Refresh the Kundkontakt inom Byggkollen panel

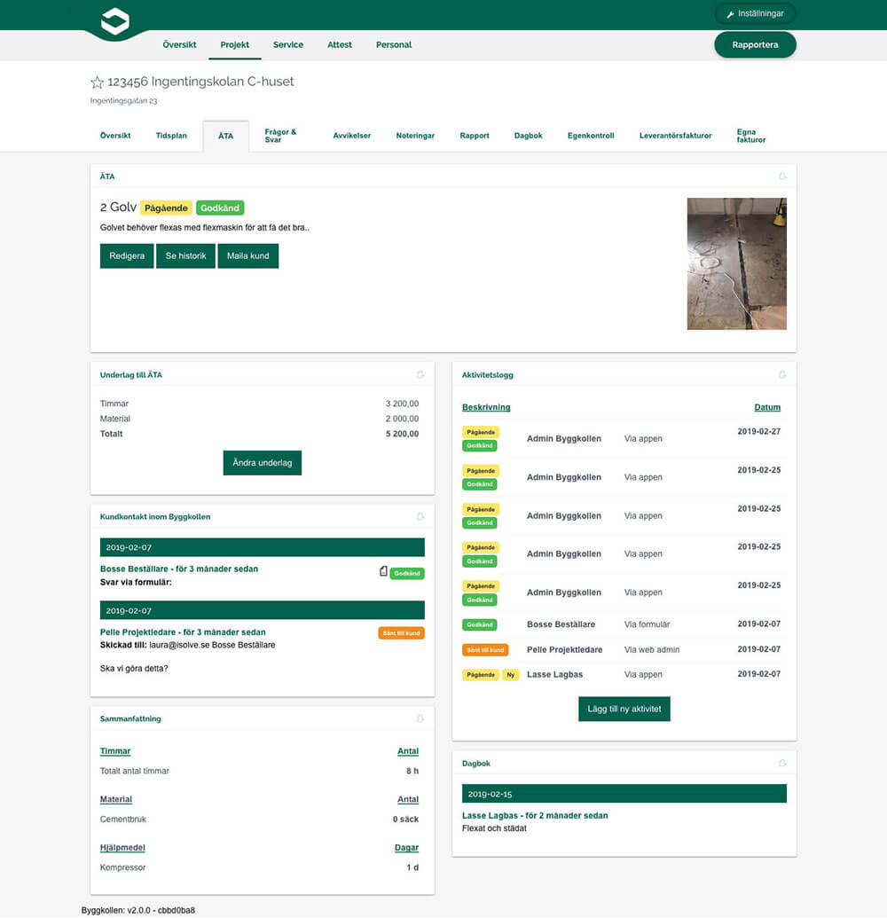coord(420,515)
